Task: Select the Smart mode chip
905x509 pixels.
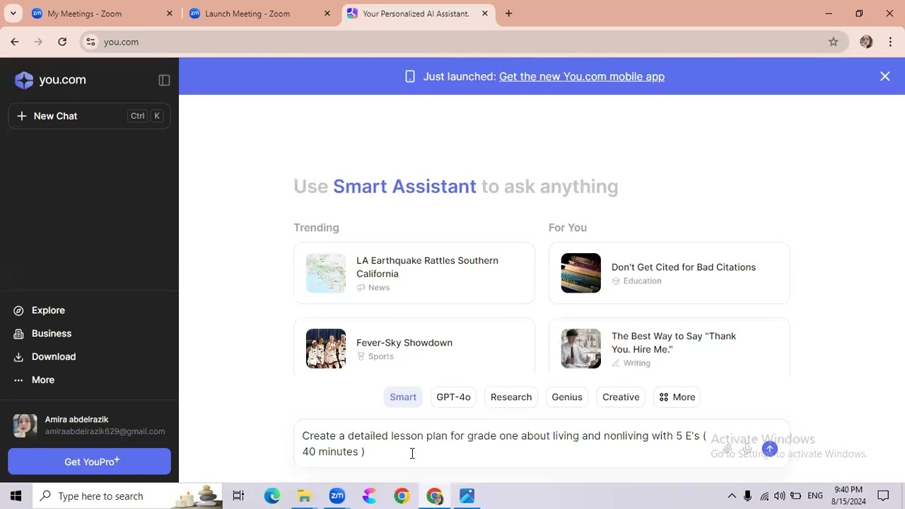Action: 403,397
